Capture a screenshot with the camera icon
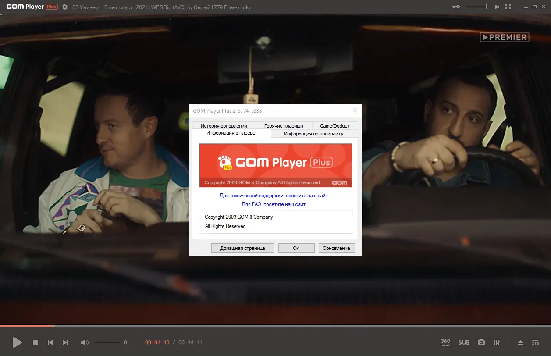The image size is (551, 356). click(481, 342)
